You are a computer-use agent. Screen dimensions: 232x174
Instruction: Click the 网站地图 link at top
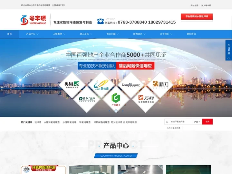[x=194, y=5]
